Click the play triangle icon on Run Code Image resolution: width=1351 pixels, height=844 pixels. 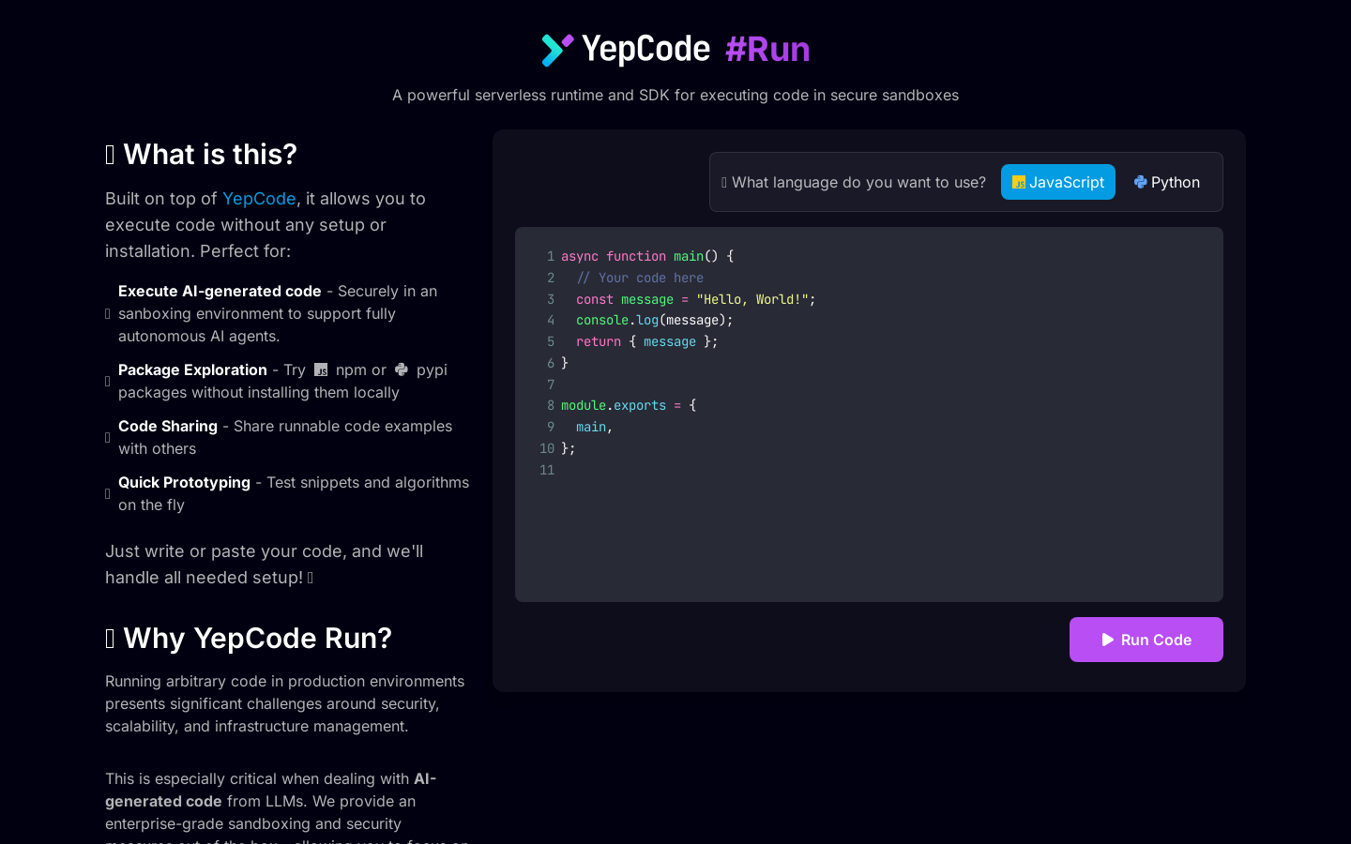[x=1108, y=640]
